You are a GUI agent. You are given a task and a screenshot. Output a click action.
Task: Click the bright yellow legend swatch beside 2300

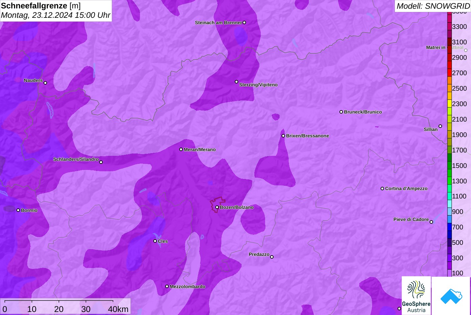pos(449,103)
